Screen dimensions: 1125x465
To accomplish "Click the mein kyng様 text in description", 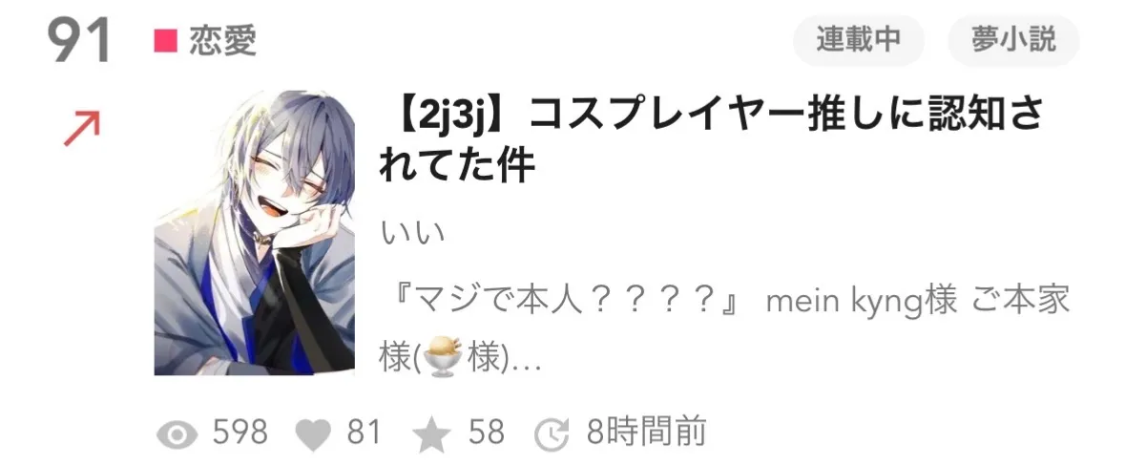I will (861, 302).
